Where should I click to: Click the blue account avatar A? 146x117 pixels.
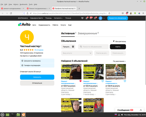point(100,18)
